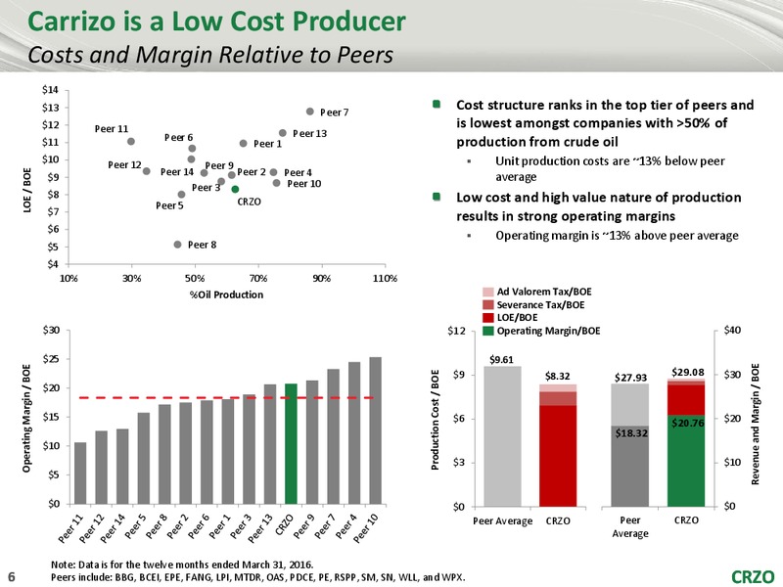Click the red dashed peer average line
Screen dimensions: 783x587
[227, 398]
